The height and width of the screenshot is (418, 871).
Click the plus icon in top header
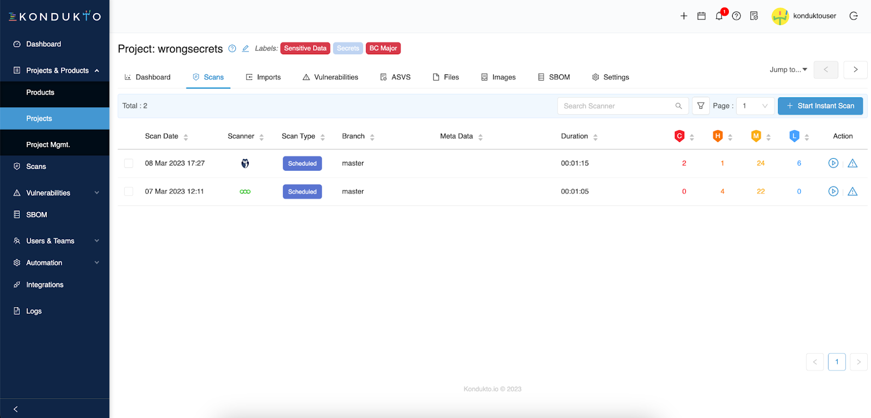[x=684, y=16]
